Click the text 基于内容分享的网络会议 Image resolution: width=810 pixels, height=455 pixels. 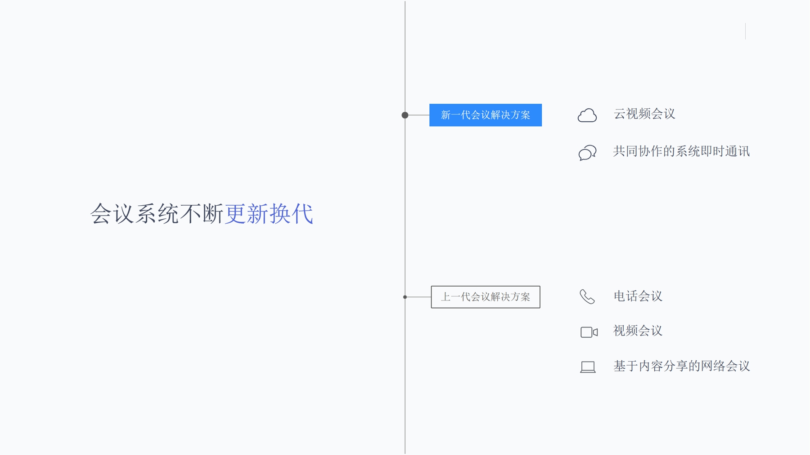[x=681, y=366]
